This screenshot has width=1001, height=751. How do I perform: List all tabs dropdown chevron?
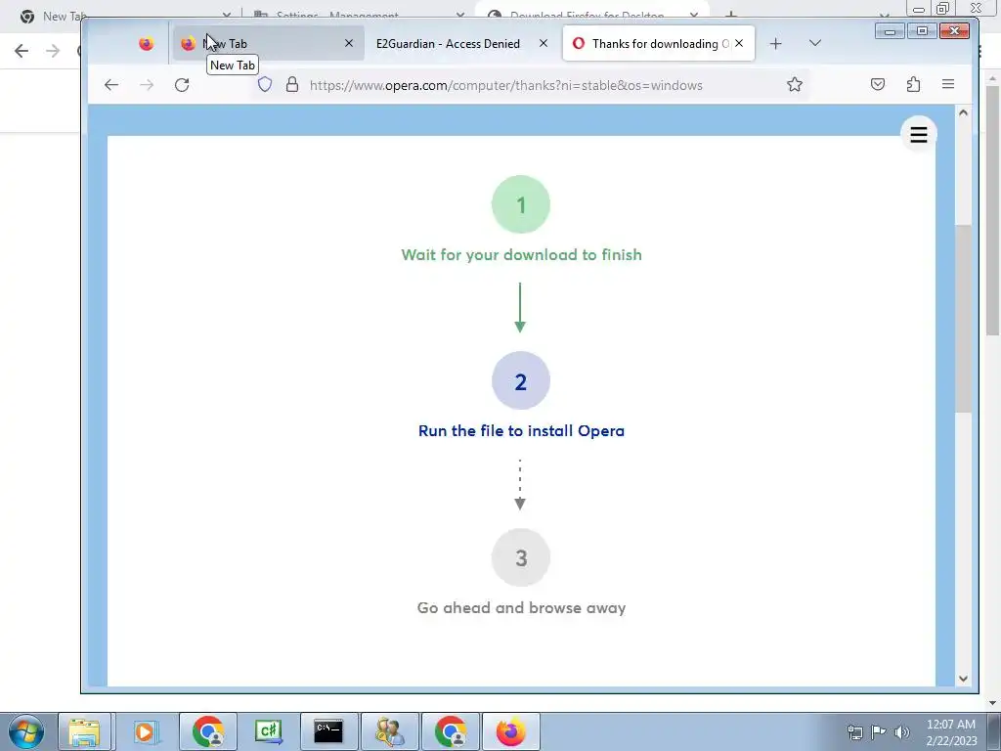[814, 43]
